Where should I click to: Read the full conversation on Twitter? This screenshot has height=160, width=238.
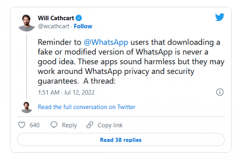click(87, 107)
